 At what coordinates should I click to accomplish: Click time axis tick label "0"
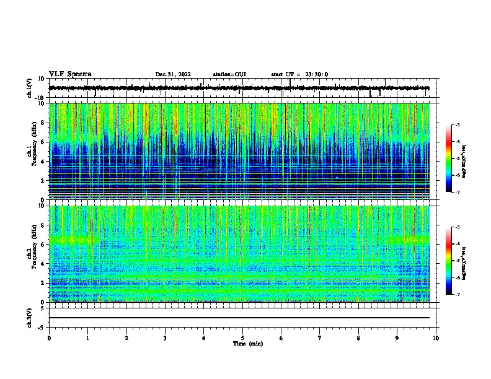tap(49, 338)
